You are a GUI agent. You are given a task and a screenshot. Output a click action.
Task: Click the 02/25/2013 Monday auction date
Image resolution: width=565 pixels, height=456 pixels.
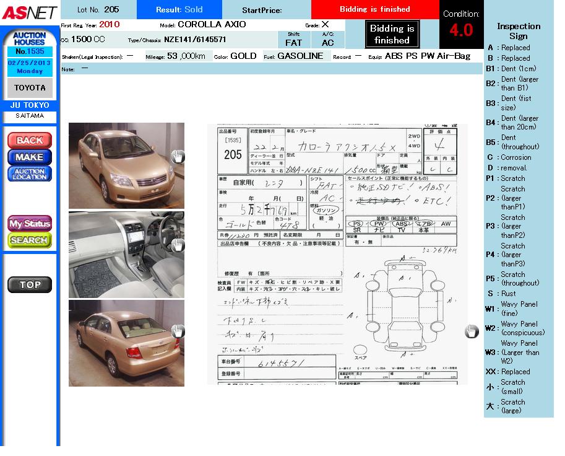pyautogui.click(x=30, y=67)
